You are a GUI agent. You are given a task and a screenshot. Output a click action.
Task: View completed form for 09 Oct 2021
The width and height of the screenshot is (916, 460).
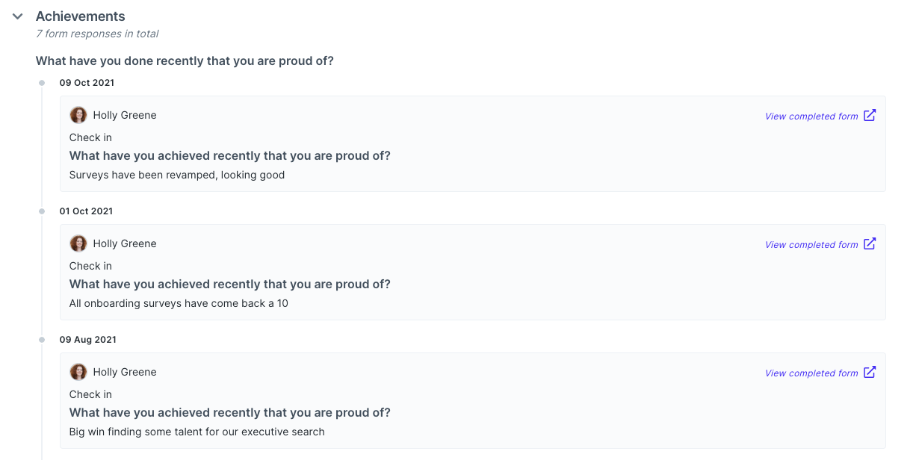coord(811,116)
